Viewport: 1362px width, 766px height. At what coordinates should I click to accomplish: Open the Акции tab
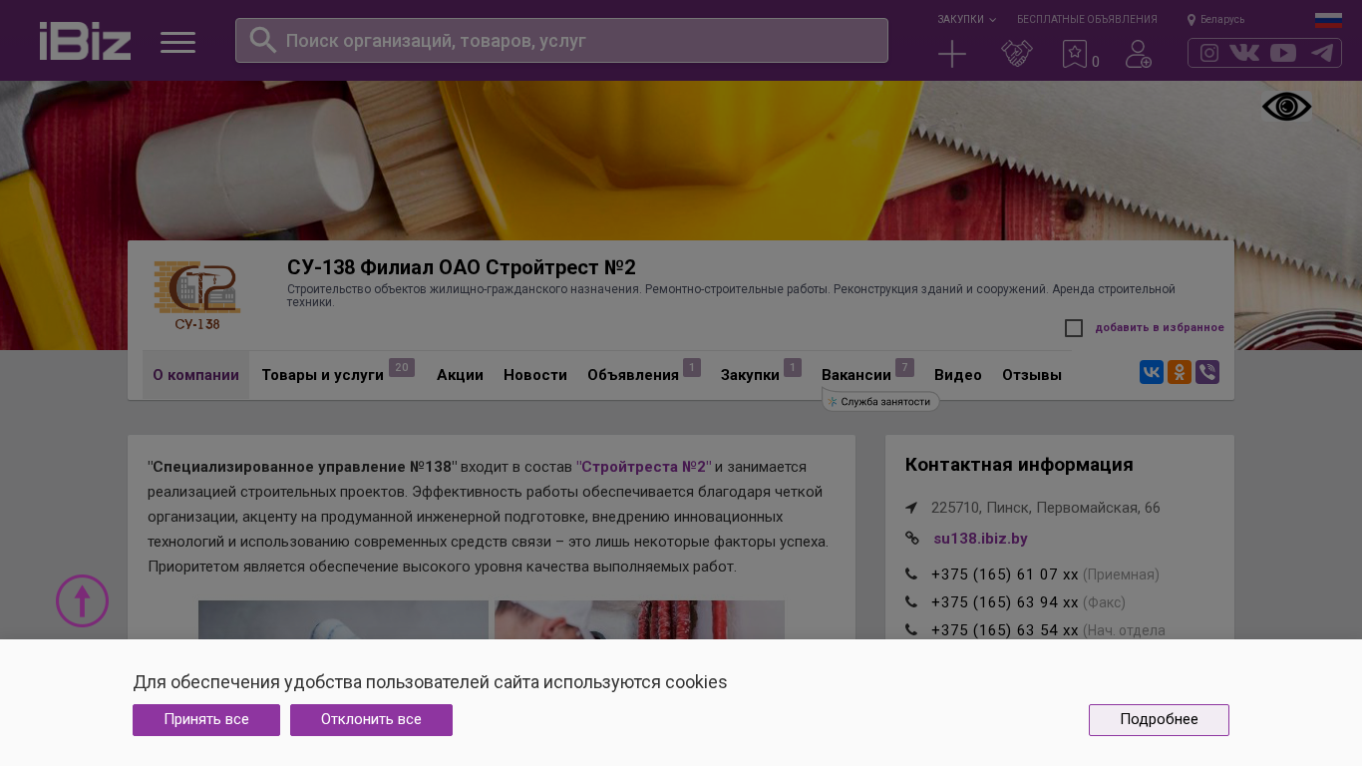tap(460, 375)
